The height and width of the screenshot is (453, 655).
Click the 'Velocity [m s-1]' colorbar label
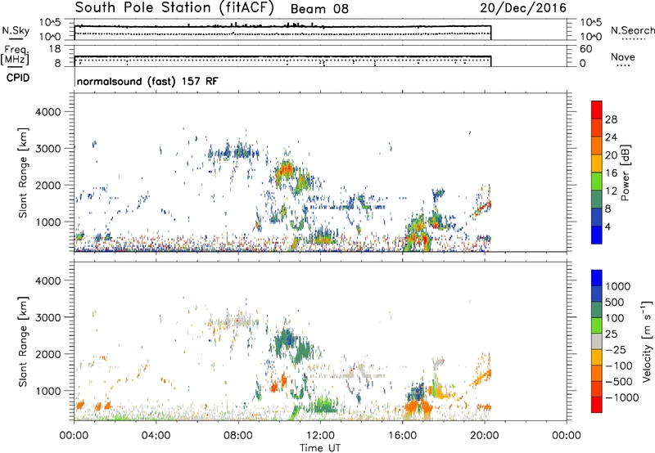[647, 341]
